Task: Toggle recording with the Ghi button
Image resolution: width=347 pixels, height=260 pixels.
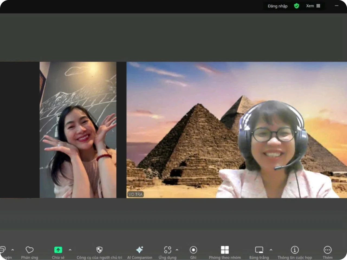Action: coord(193,250)
